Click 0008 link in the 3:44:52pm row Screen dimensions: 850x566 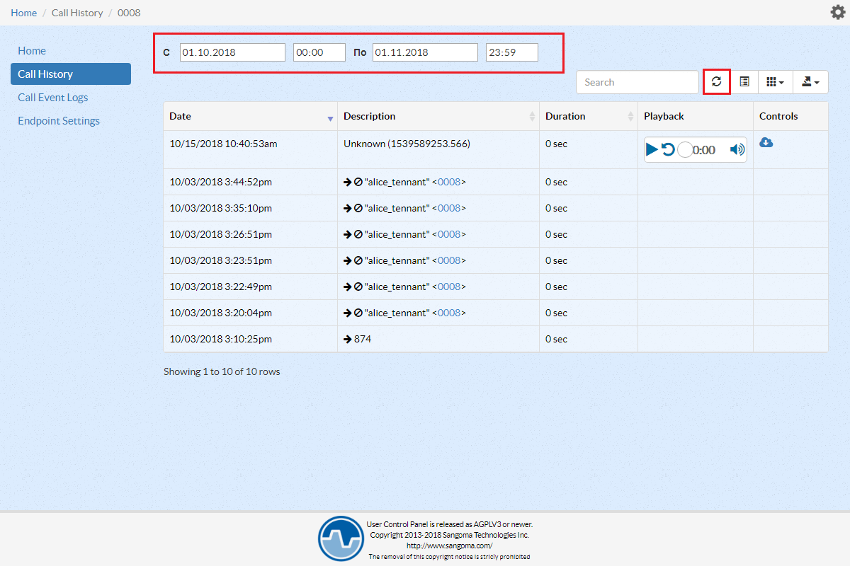click(x=449, y=182)
